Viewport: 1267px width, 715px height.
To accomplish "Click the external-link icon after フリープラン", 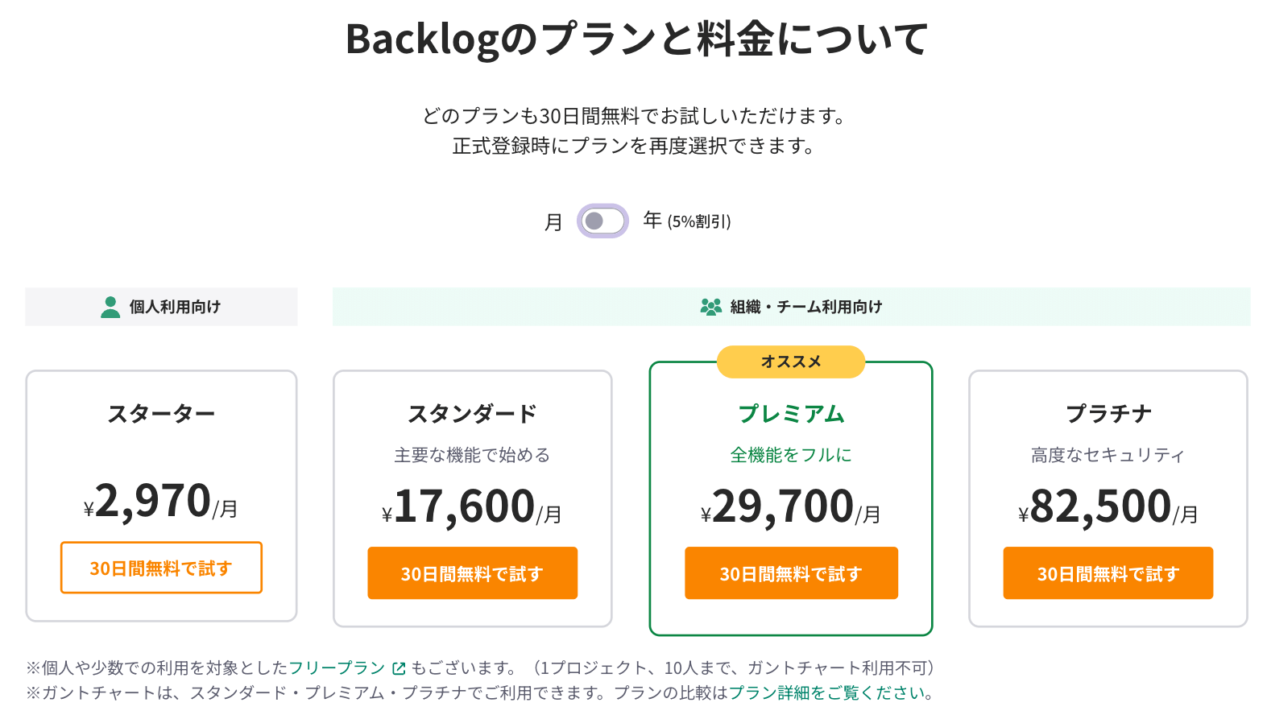I will 399,668.
